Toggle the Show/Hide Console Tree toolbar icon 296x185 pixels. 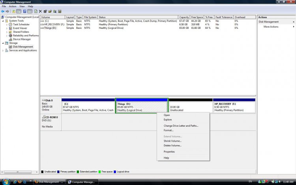[x=19, y=11]
